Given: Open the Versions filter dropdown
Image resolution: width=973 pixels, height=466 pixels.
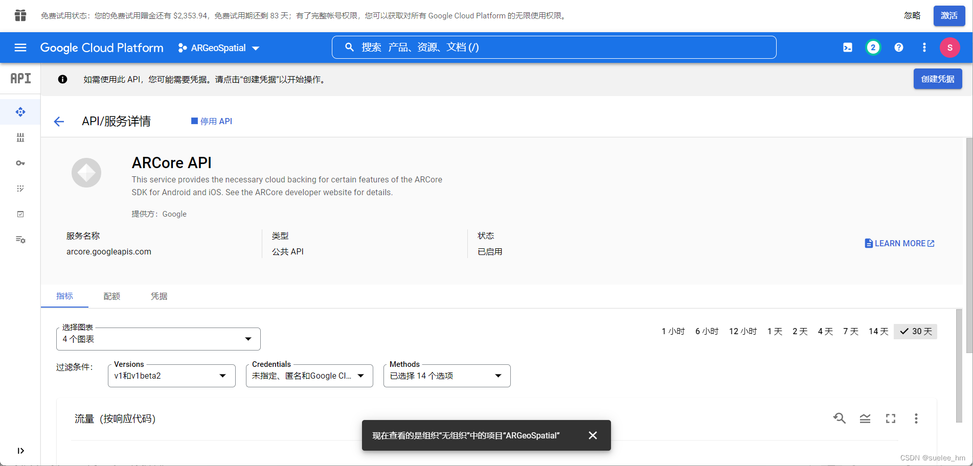Looking at the screenshot, I should 172,376.
